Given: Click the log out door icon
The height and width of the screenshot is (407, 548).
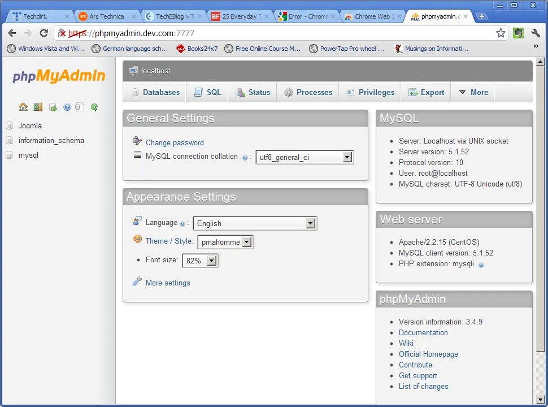Looking at the screenshot, I should 38,107.
